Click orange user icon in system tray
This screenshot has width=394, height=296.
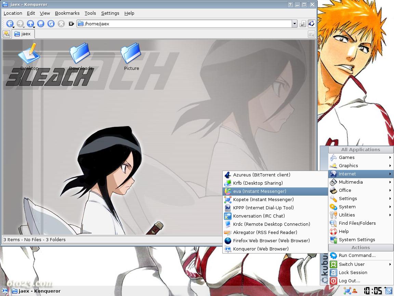point(355,291)
